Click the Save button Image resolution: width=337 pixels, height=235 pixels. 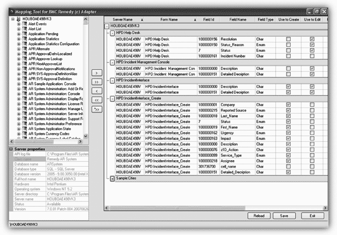tap(284, 216)
